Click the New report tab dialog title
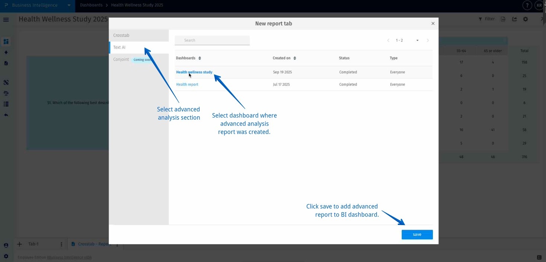546x262 pixels. [274, 23]
